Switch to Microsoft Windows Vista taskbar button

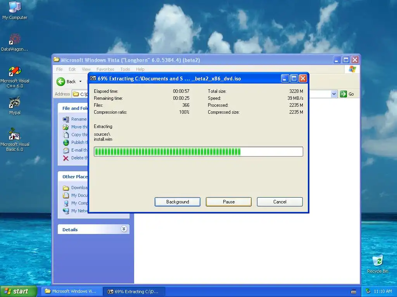click(x=72, y=291)
